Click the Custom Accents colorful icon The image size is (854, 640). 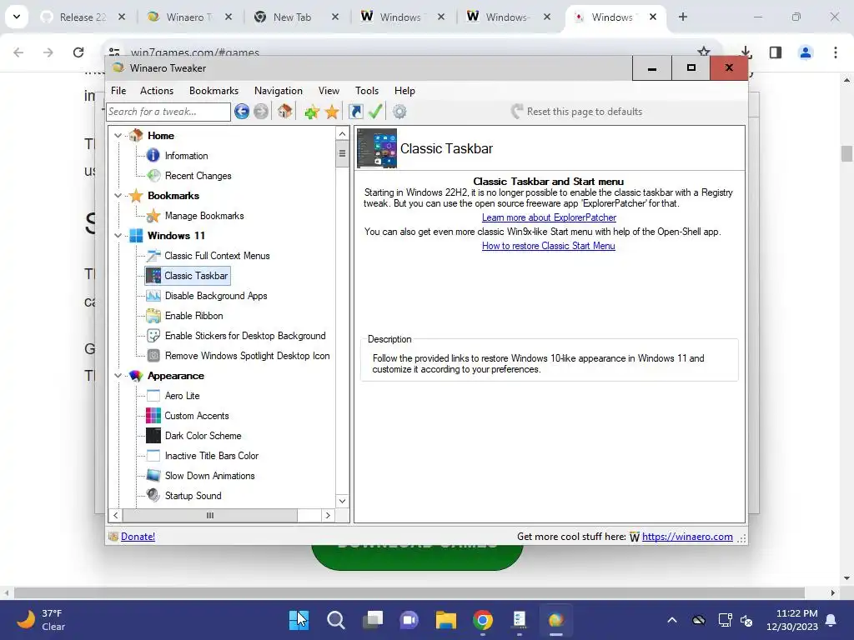[153, 416]
